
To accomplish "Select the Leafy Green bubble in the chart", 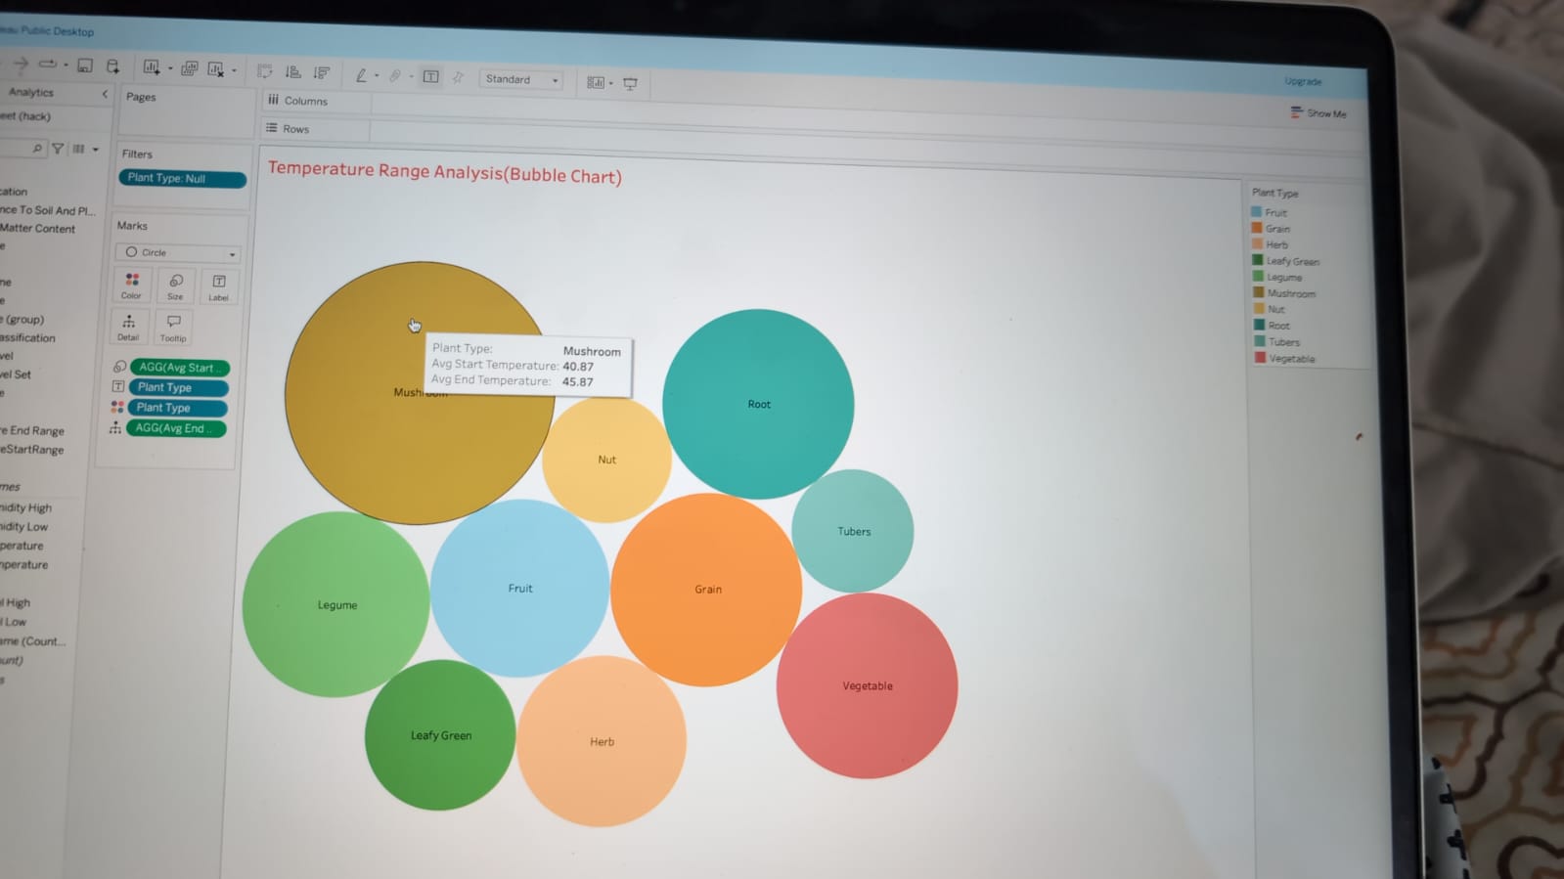I will [x=440, y=735].
